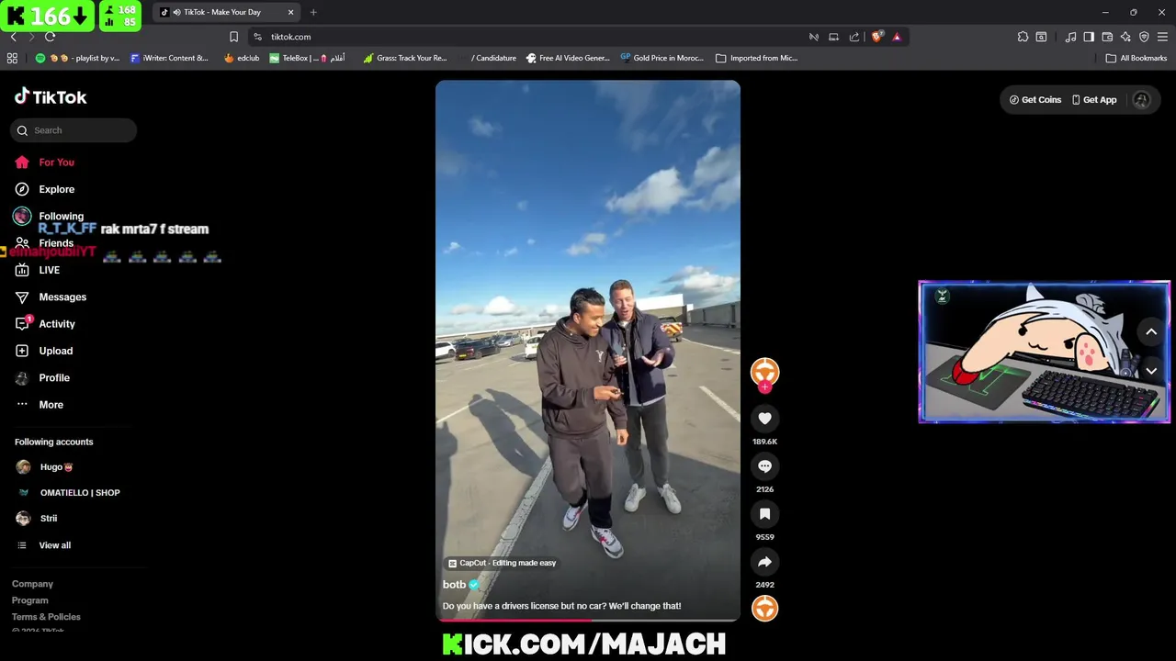Select the video caption about drivers license
Viewport: 1176px width, 661px height.
tap(561, 606)
